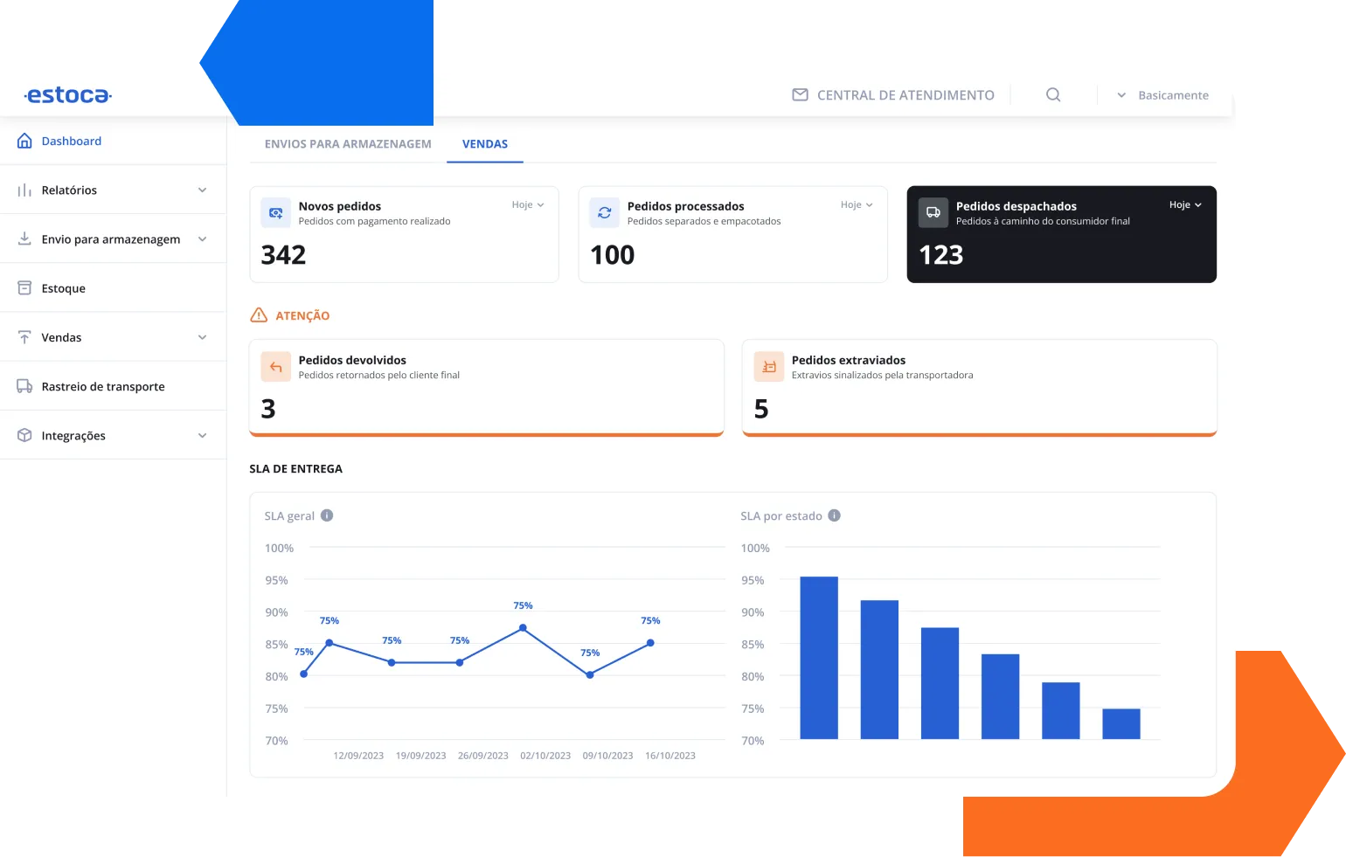
Task: Open Hoje dropdown on Novos pedidos
Action: 528,204
